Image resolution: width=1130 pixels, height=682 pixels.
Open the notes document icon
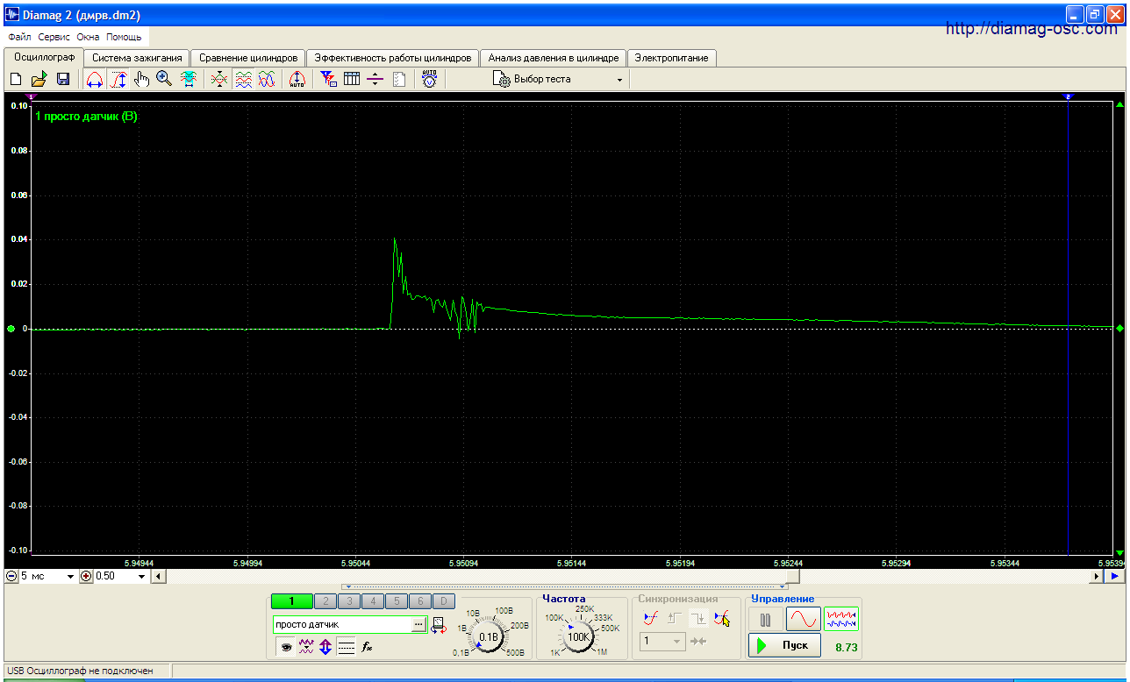pos(398,79)
